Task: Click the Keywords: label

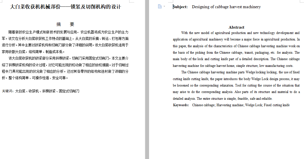Action: [x=181, y=105]
